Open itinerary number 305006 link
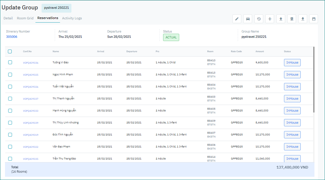 point(12,37)
